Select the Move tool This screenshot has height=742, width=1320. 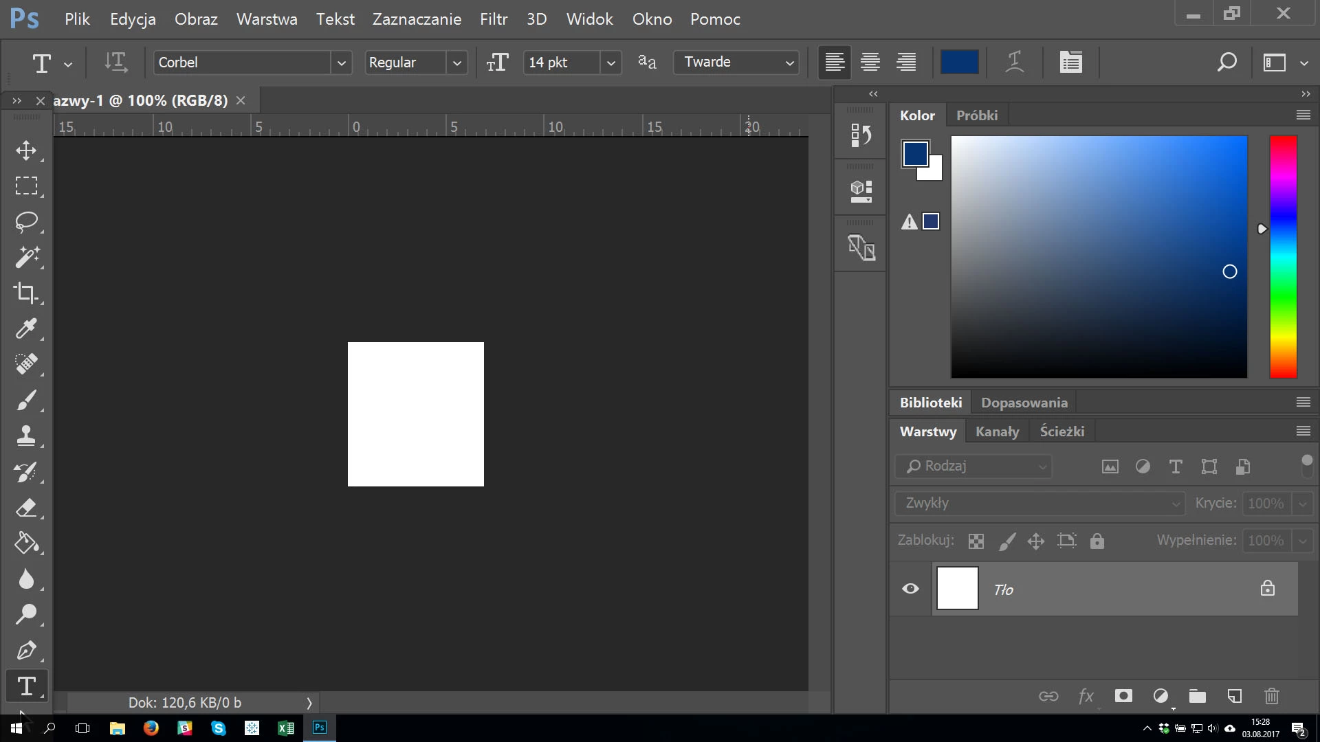tap(26, 150)
